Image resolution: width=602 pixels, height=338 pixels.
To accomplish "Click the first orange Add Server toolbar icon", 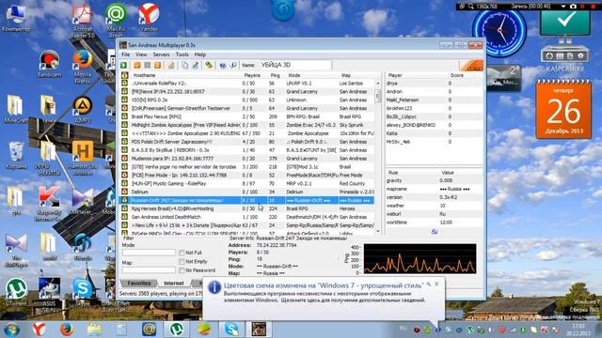I will coord(137,65).
